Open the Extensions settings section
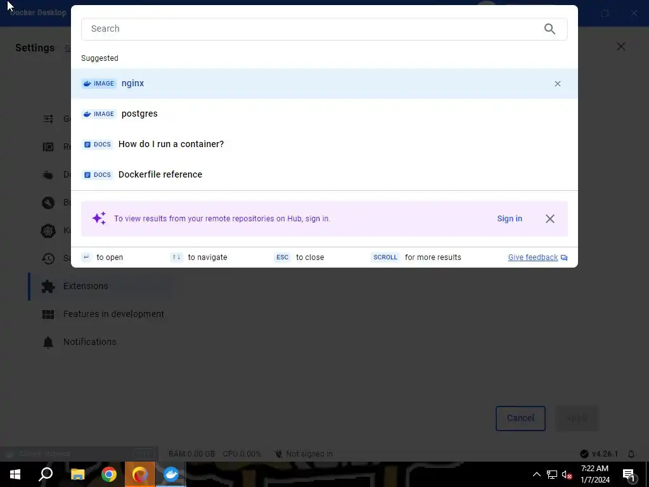Viewport: 649px width, 487px height. (x=100, y=286)
